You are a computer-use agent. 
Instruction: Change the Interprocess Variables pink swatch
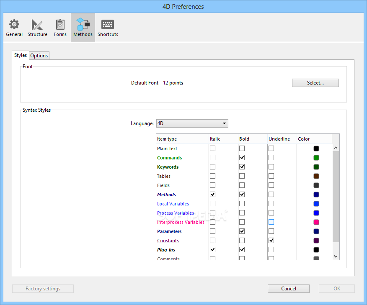pos(316,222)
